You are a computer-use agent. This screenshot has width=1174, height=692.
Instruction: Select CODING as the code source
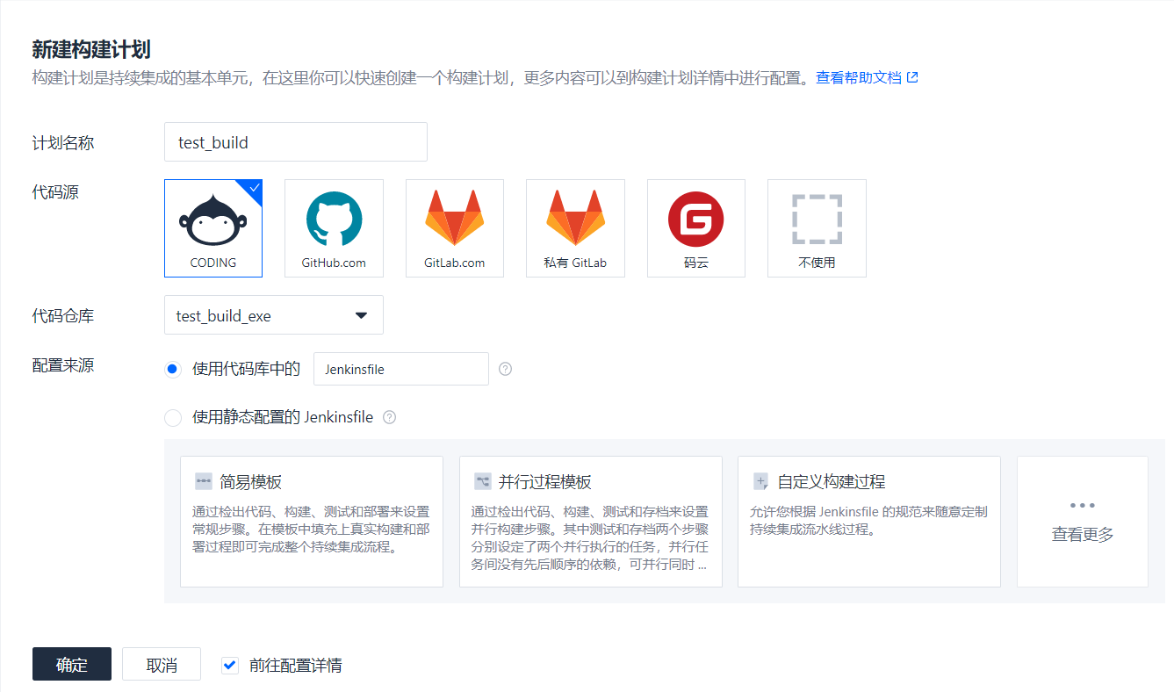(213, 228)
